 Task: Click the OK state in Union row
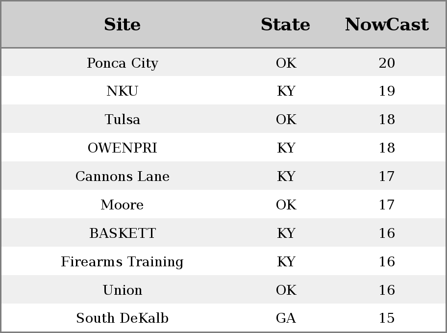pyautogui.click(x=286, y=290)
